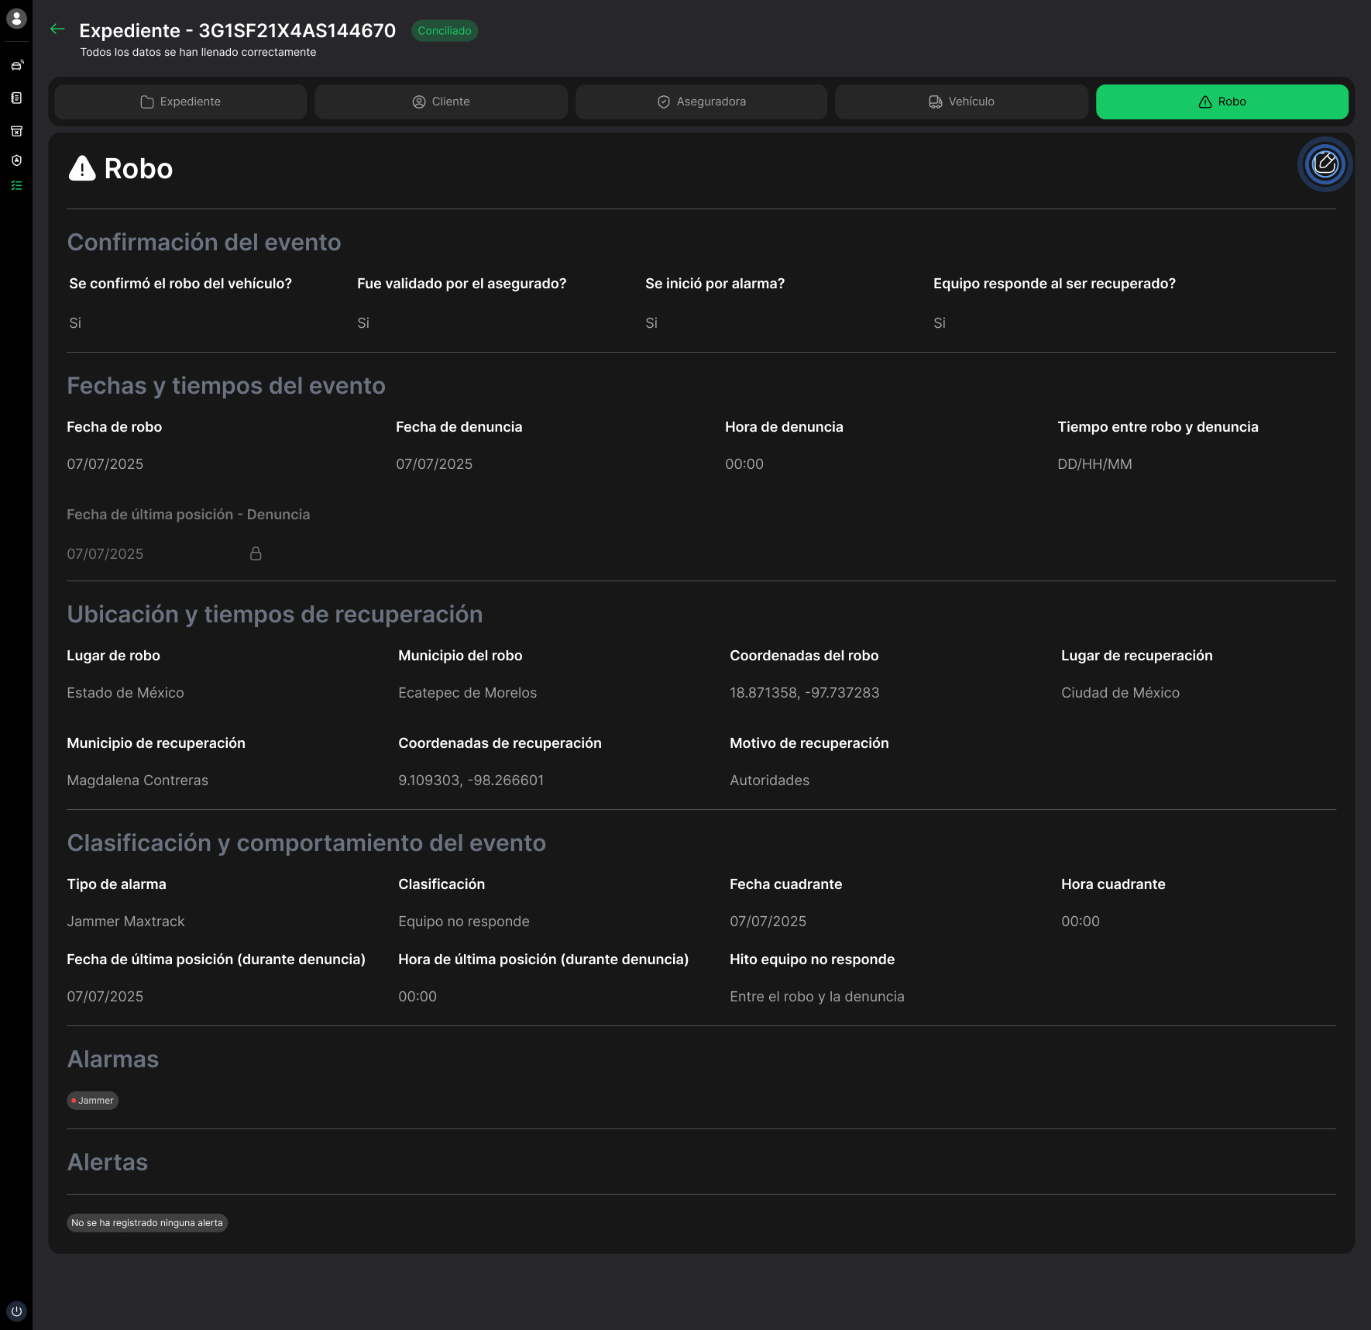Click the power logout icon

(16, 1311)
